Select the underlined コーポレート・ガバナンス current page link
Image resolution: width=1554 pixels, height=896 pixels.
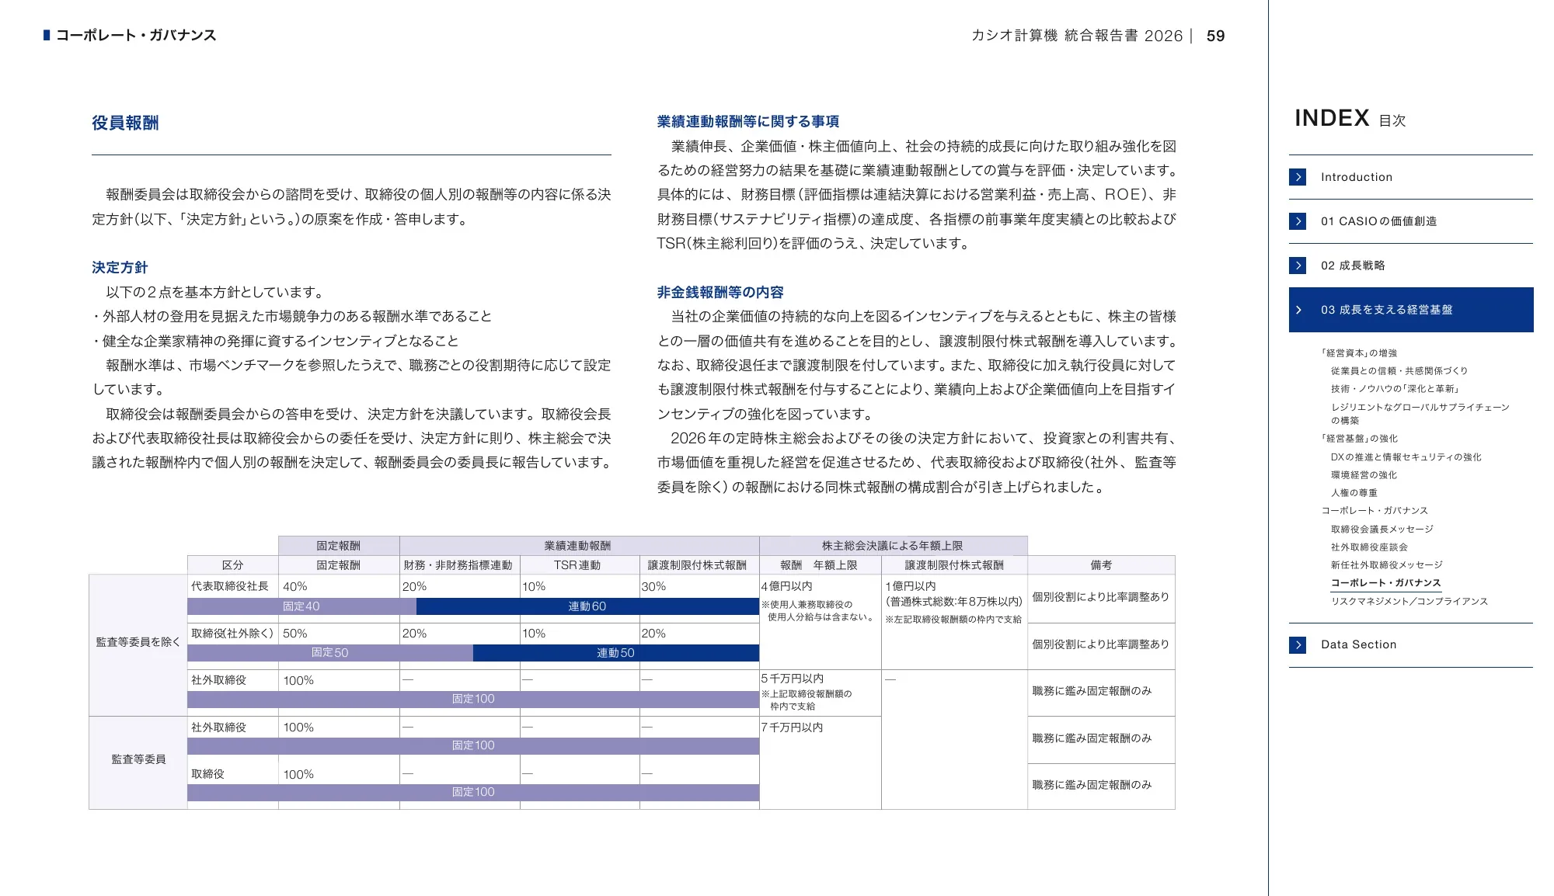(1386, 583)
